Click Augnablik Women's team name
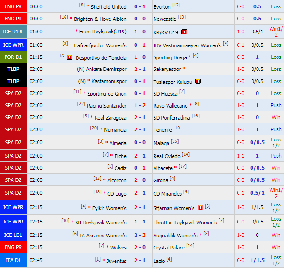284x268 pixels. 175,236
